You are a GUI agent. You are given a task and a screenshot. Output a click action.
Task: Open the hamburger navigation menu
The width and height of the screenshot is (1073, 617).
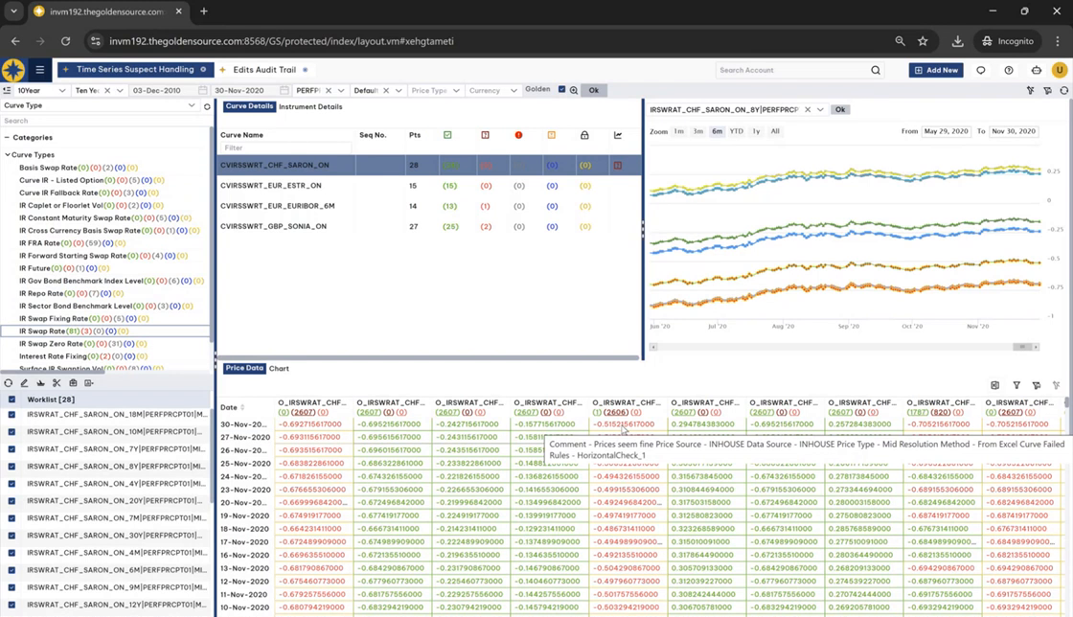click(x=39, y=70)
